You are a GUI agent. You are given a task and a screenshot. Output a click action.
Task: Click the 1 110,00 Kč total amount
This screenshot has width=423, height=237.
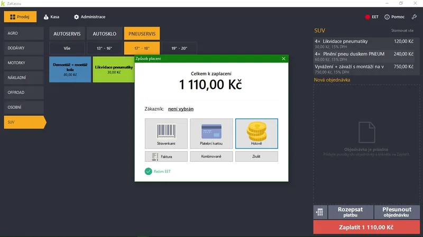point(210,85)
